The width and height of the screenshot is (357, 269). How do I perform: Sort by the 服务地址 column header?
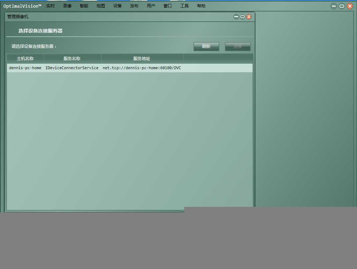[142, 59]
